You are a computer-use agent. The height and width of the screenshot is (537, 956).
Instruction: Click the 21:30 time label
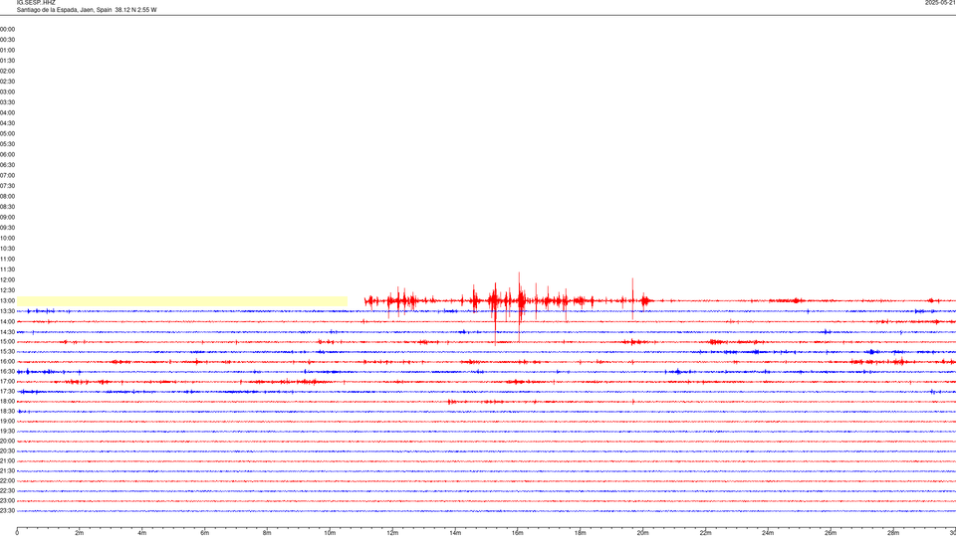[7, 470]
